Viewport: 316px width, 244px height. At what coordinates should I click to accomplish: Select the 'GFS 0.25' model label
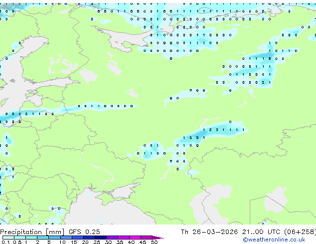[x=84, y=232]
